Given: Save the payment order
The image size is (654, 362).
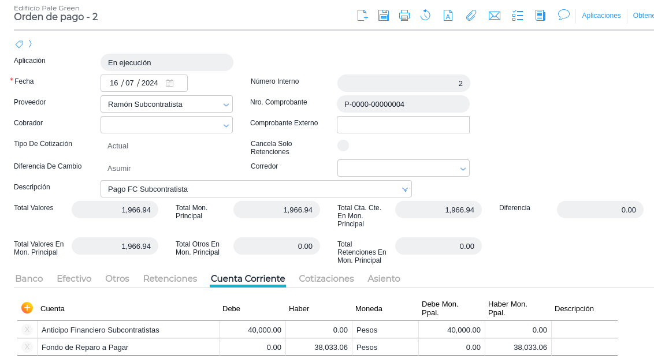Looking at the screenshot, I should (384, 16).
